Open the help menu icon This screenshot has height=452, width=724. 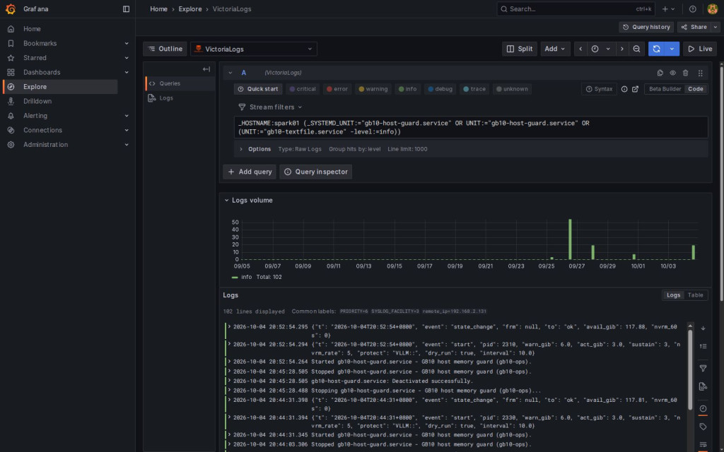(x=692, y=8)
